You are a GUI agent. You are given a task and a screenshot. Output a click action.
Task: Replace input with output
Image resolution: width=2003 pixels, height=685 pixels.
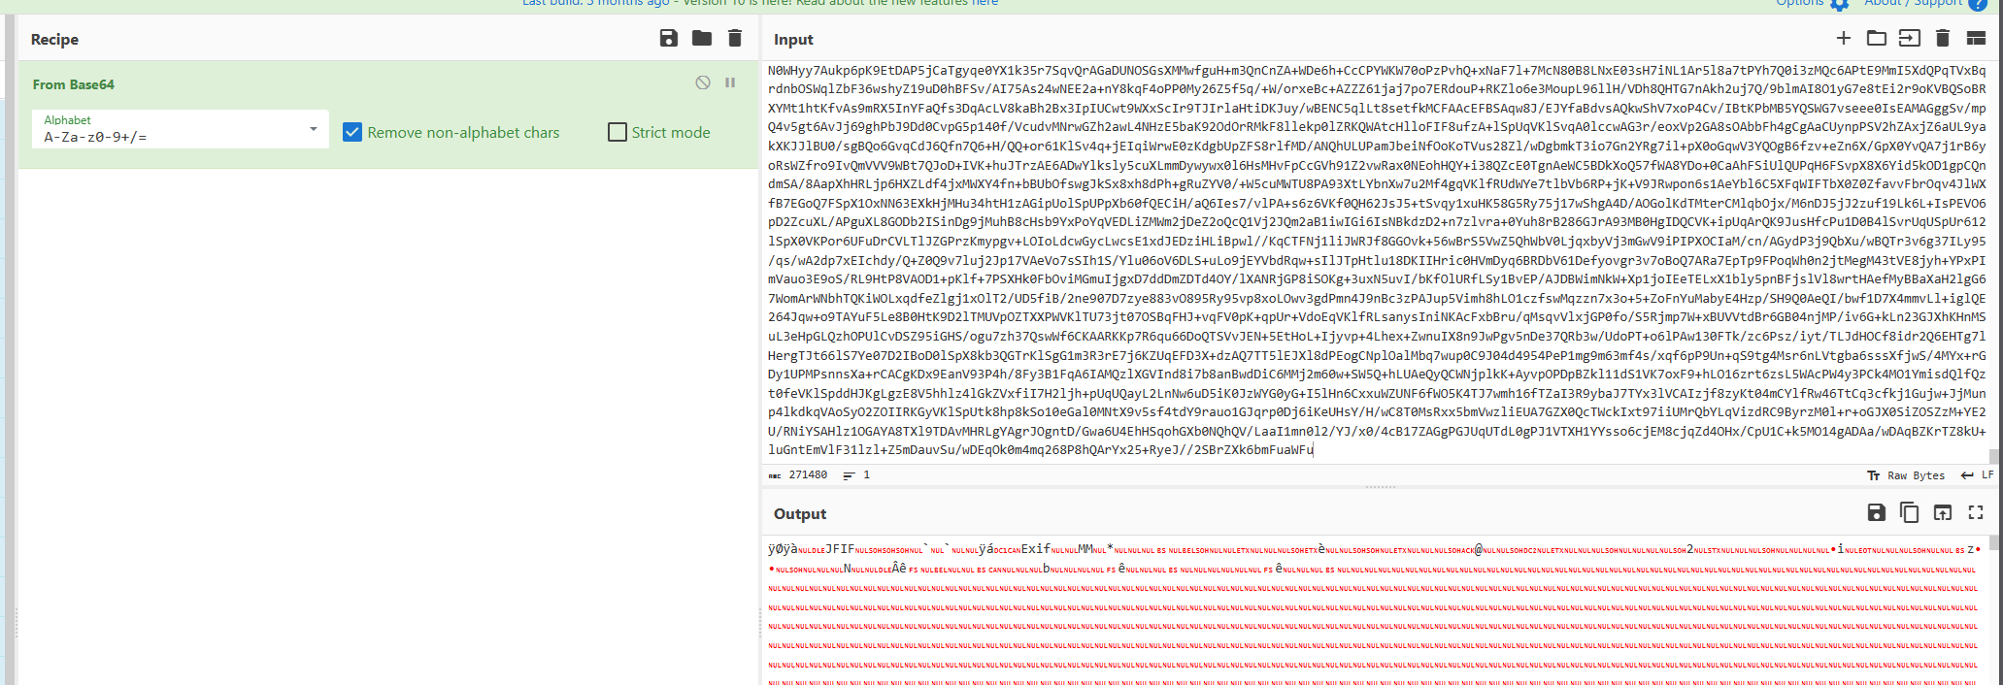coord(1943,512)
